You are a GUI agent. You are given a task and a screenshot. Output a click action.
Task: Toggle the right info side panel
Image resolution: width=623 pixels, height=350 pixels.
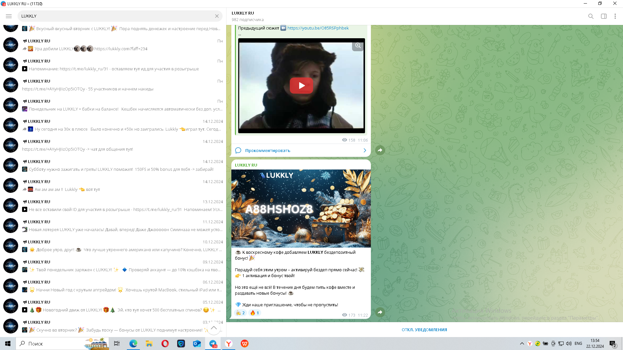coord(604,16)
